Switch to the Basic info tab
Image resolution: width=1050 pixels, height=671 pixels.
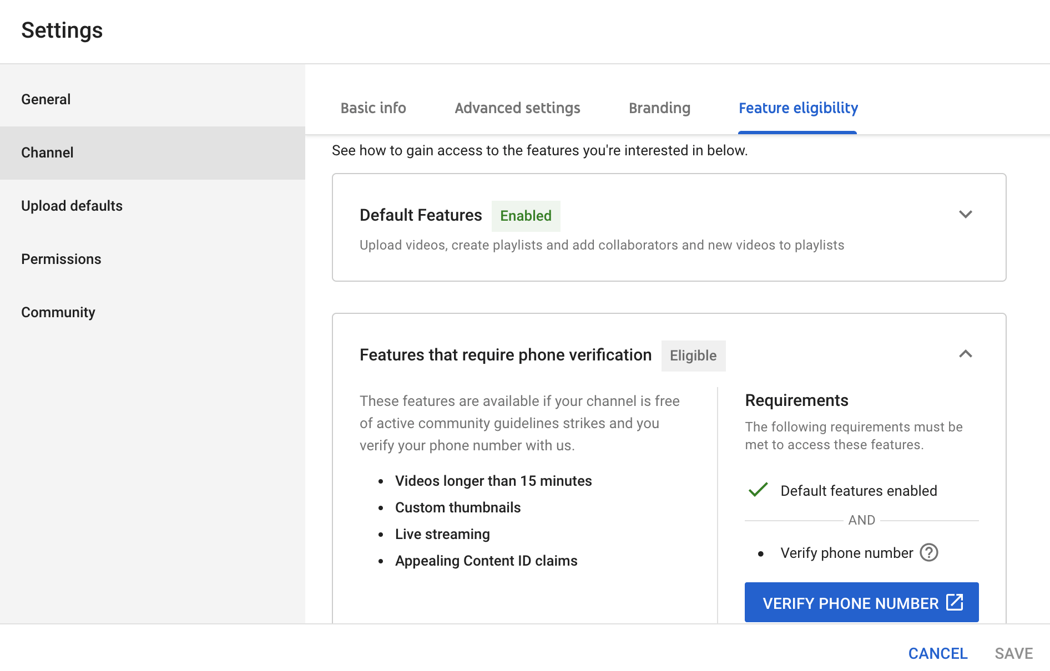coord(373,108)
